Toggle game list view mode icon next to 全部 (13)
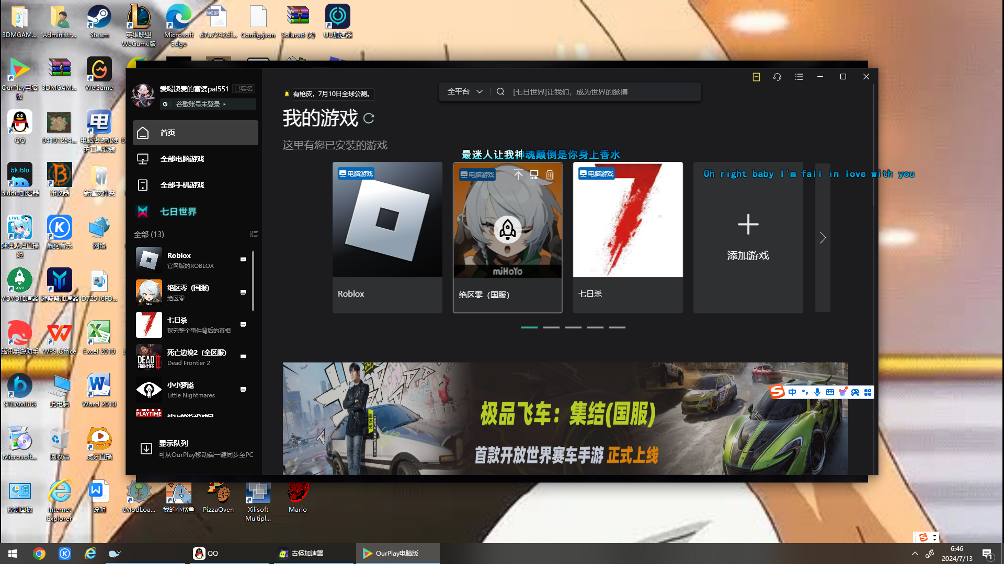1004x564 pixels. tap(254, 234)
